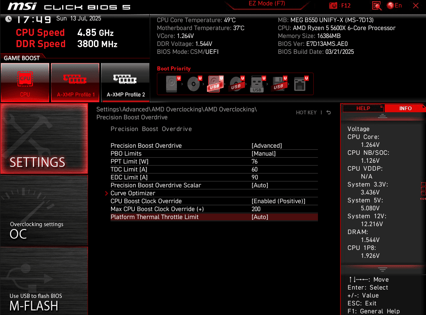Image resolution: width=426 pixels, height=315 pixels.
Task: Click the HOT KEY label
Action: [306, 113]
